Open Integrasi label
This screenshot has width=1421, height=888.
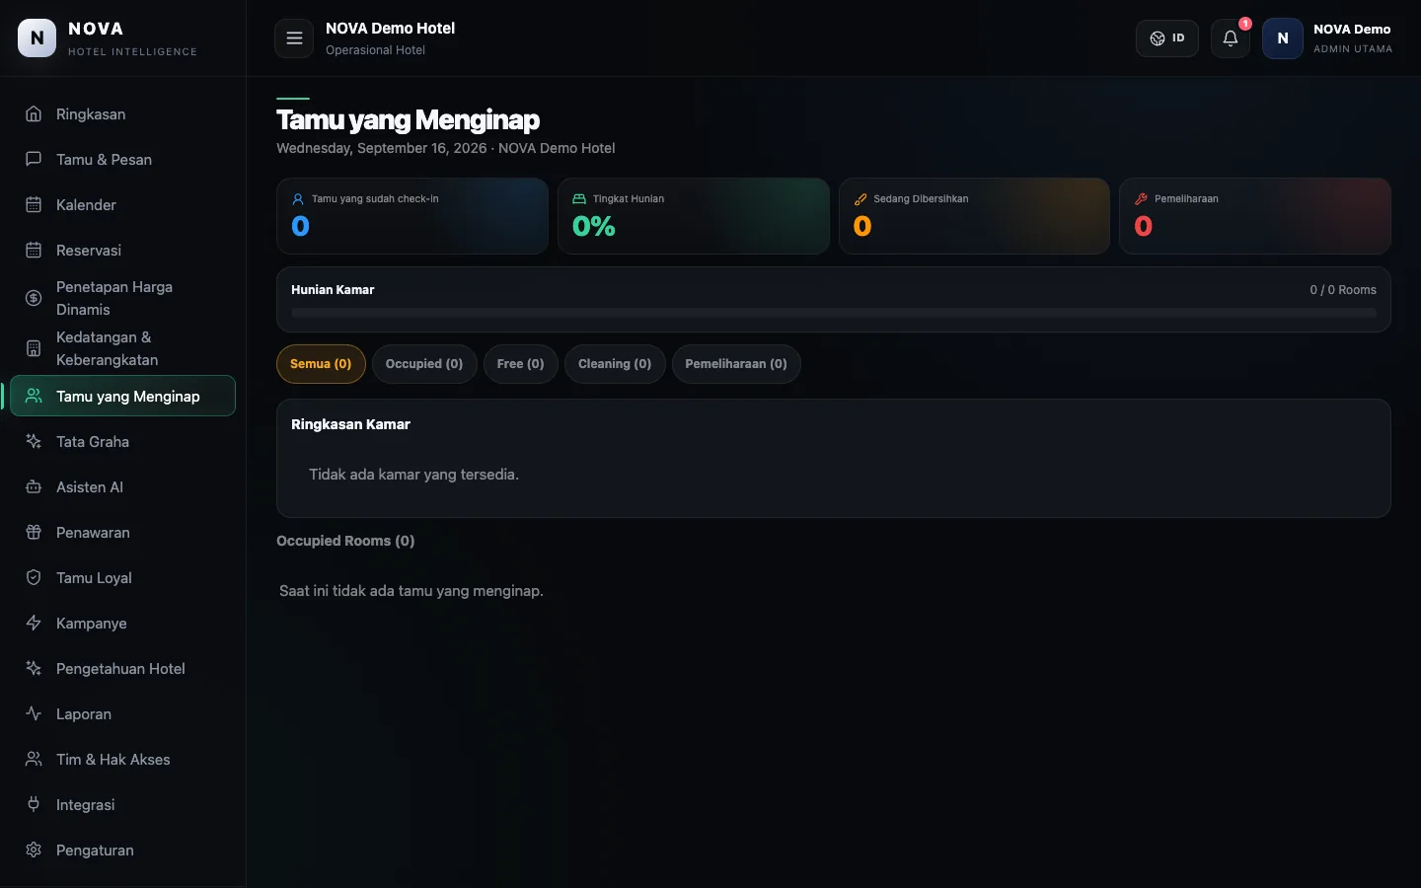click(x=85, y=805)
